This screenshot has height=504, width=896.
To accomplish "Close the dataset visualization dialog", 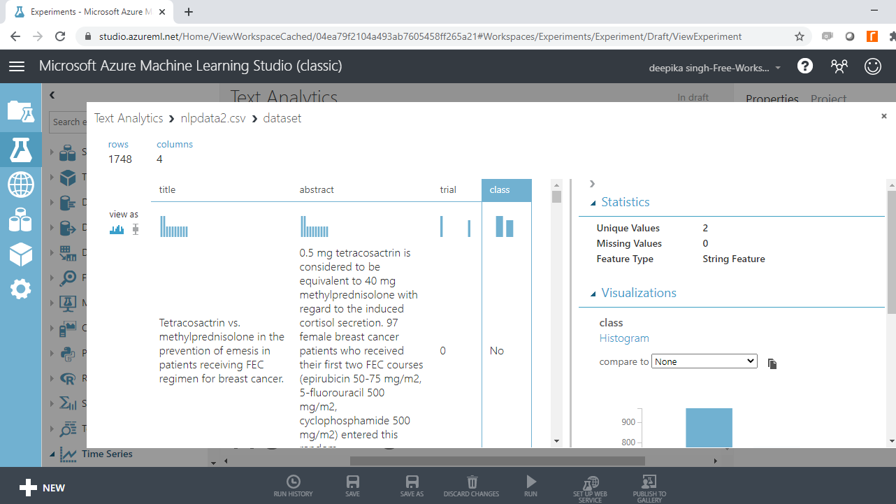I will (883, 116).
